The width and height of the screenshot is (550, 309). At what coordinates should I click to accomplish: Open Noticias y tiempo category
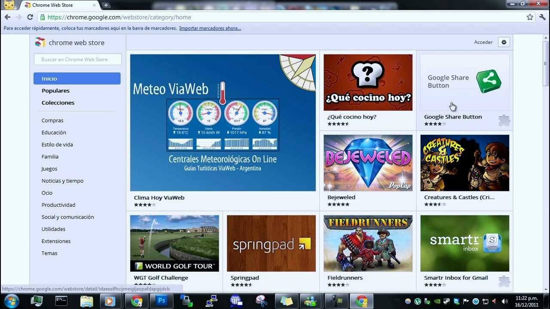point(62,181)
